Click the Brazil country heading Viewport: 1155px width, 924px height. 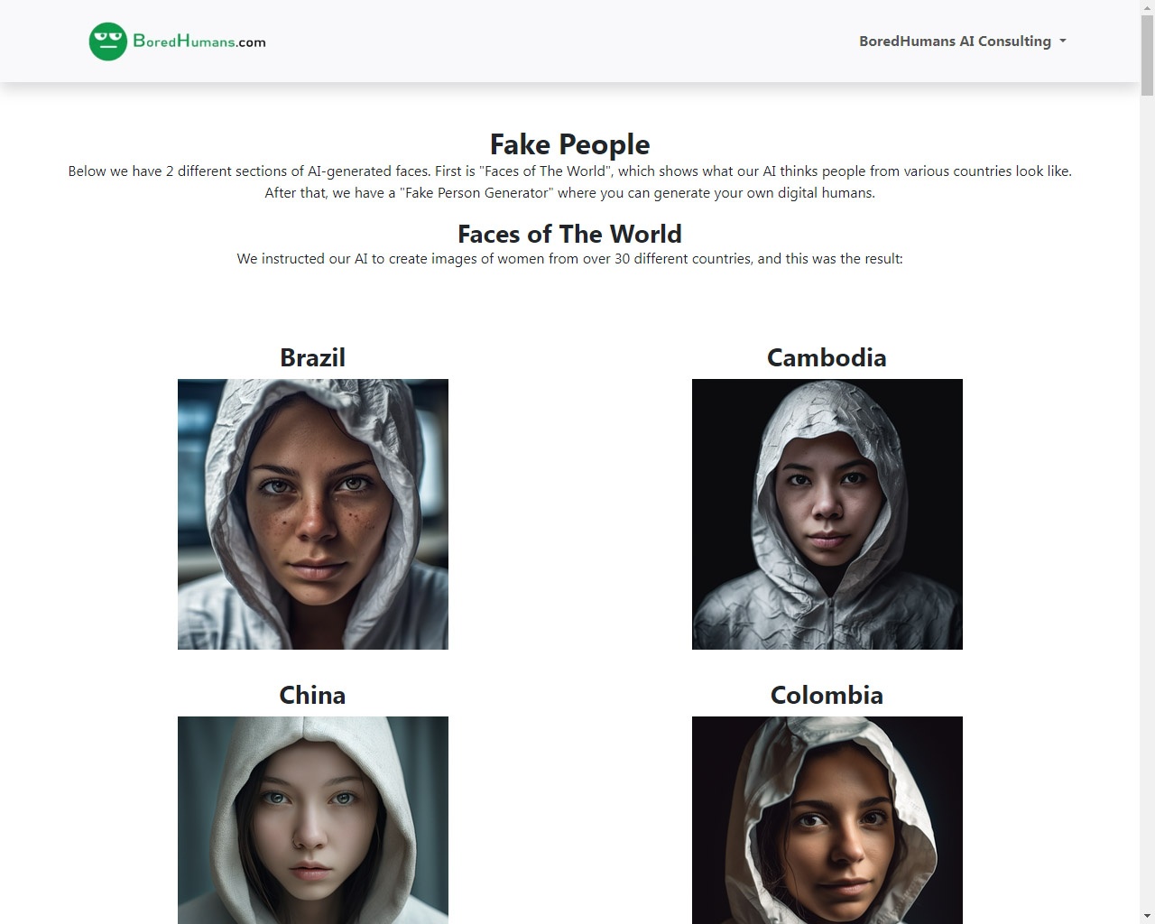click(313, 357)
